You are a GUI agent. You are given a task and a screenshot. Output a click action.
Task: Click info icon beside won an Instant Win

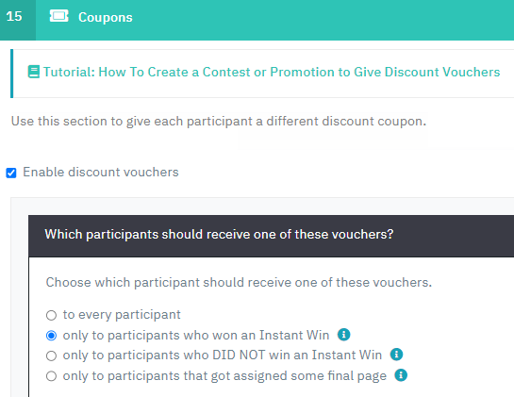click(x=344, y=335)
